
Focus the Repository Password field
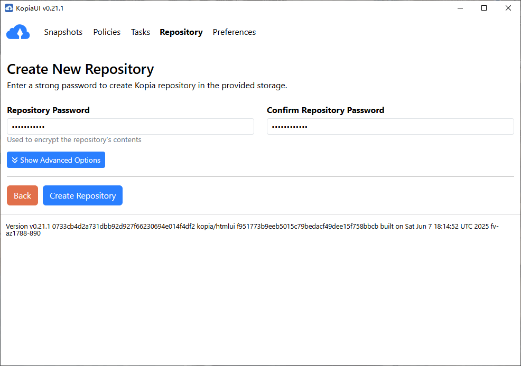130,127
